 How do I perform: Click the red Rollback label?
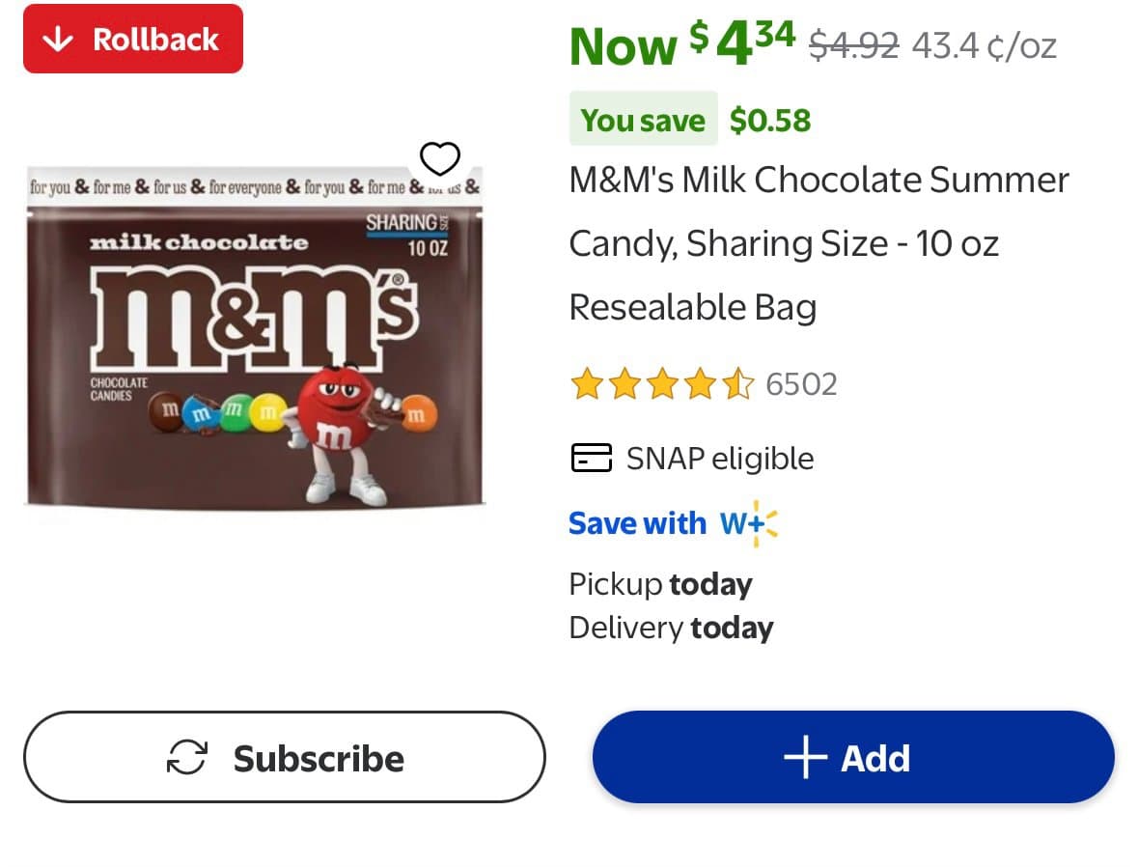coord(133,40)
